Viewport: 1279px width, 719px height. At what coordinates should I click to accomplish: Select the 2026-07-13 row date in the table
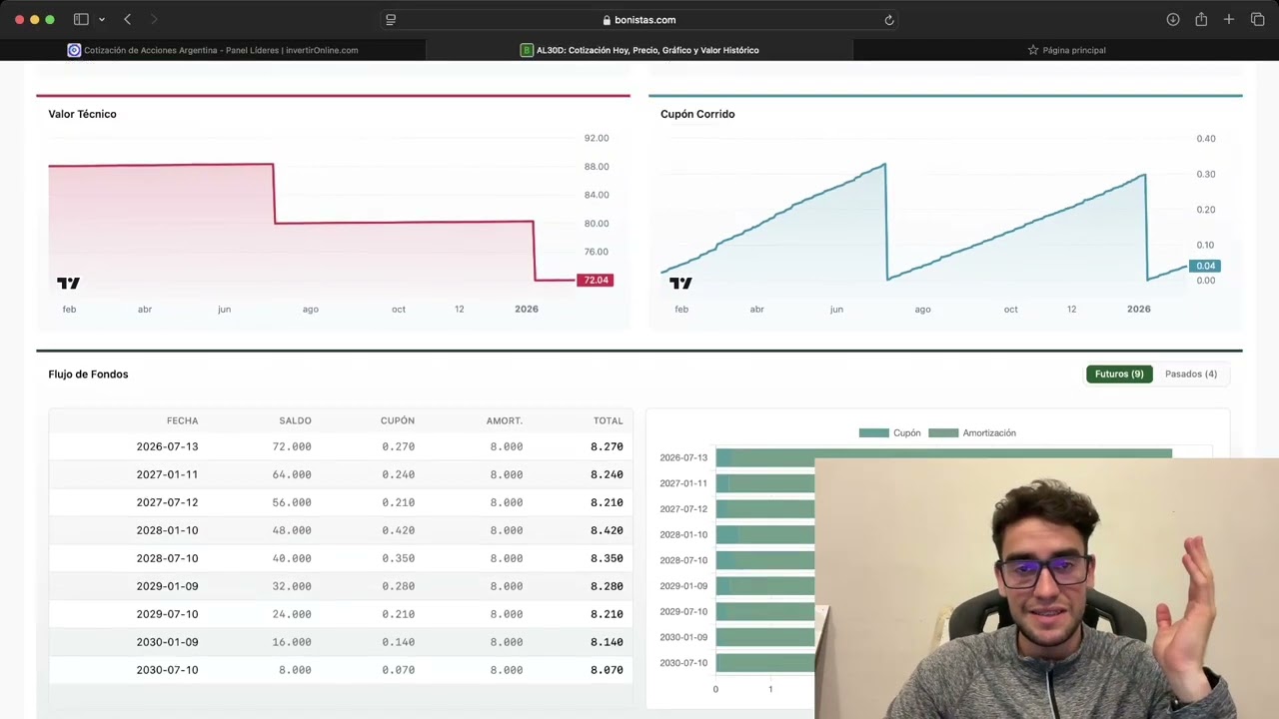tap(167, 447)
